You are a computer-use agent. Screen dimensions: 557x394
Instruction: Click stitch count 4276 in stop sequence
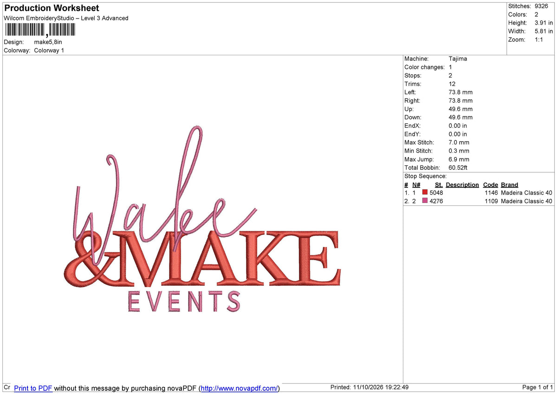click(437, 201)
